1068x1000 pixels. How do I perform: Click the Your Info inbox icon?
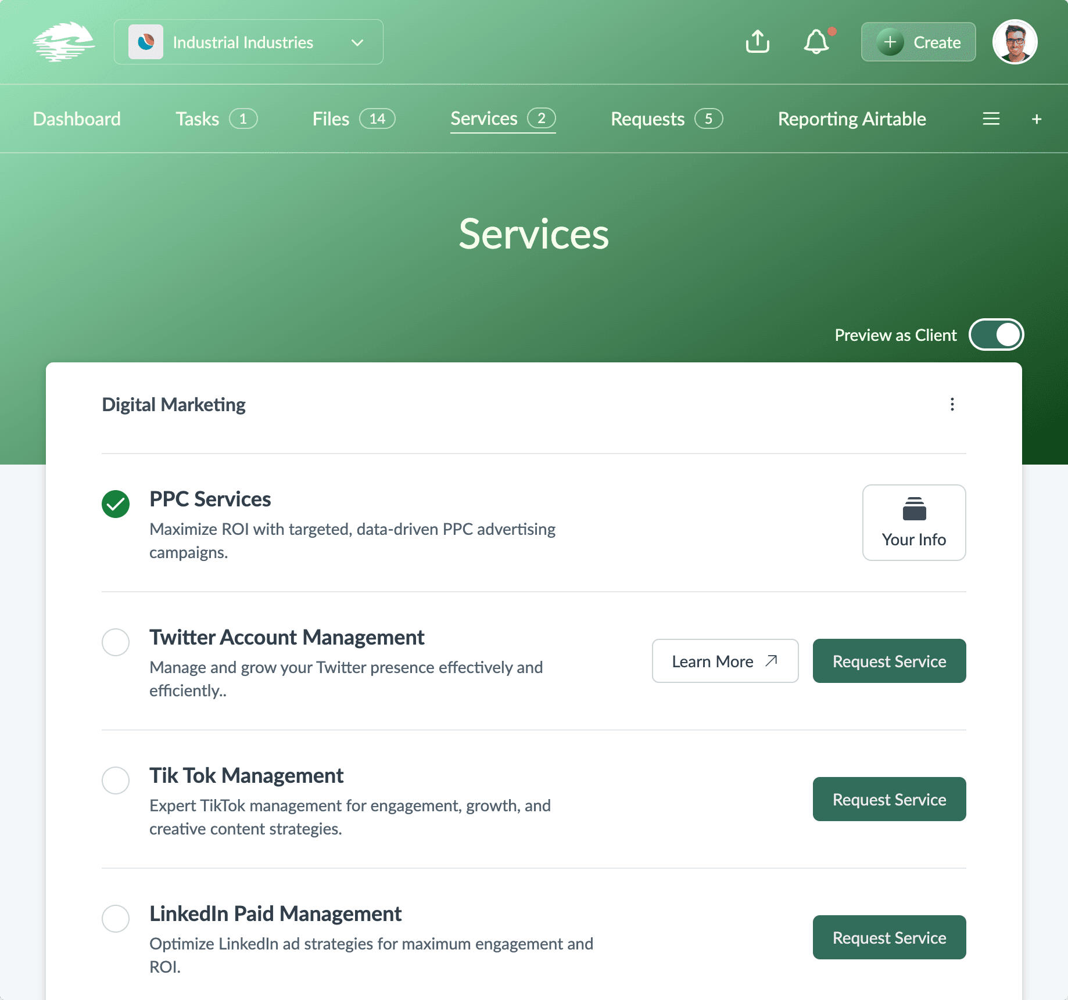(913, 510)
